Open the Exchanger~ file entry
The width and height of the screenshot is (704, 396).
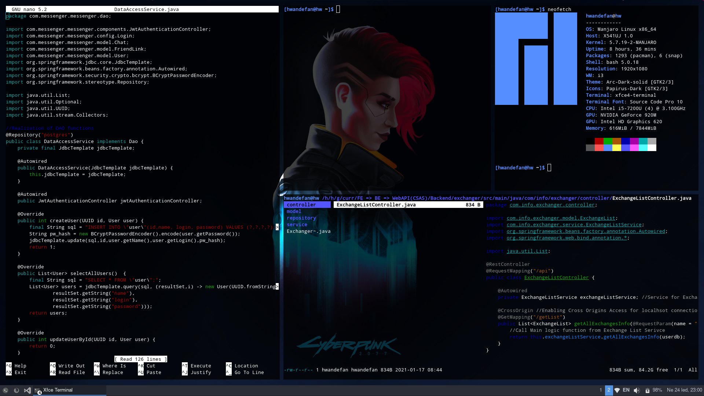[309, 231]
